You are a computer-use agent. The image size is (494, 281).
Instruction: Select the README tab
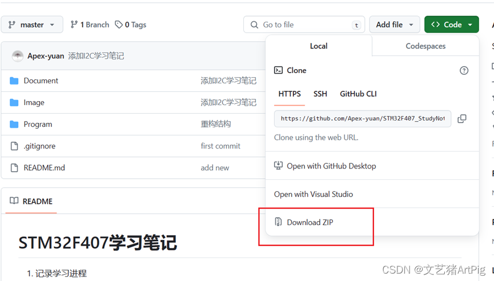[31, 201]
